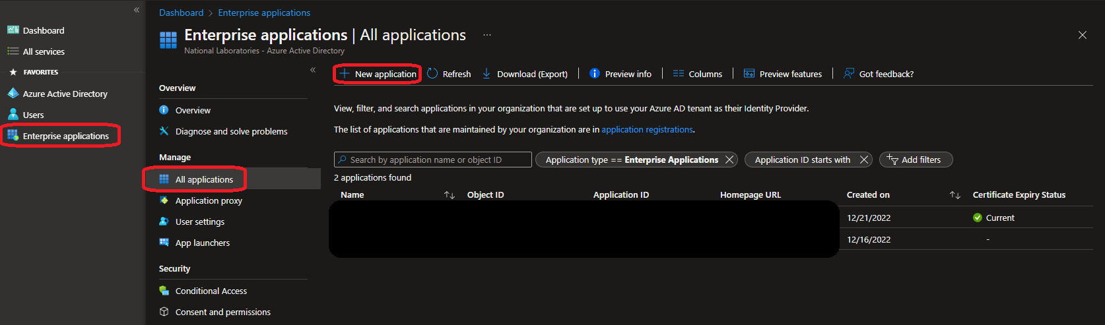The height and width of the screenshot is (325, 1105).
Task: Select Application proxy menu item
Action: point(209,200)
